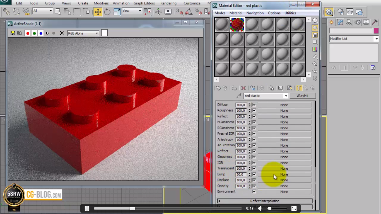Select the Select and Link tool
Image resolution: width=381 pixels, height=214 pixels.
[7, 12]
